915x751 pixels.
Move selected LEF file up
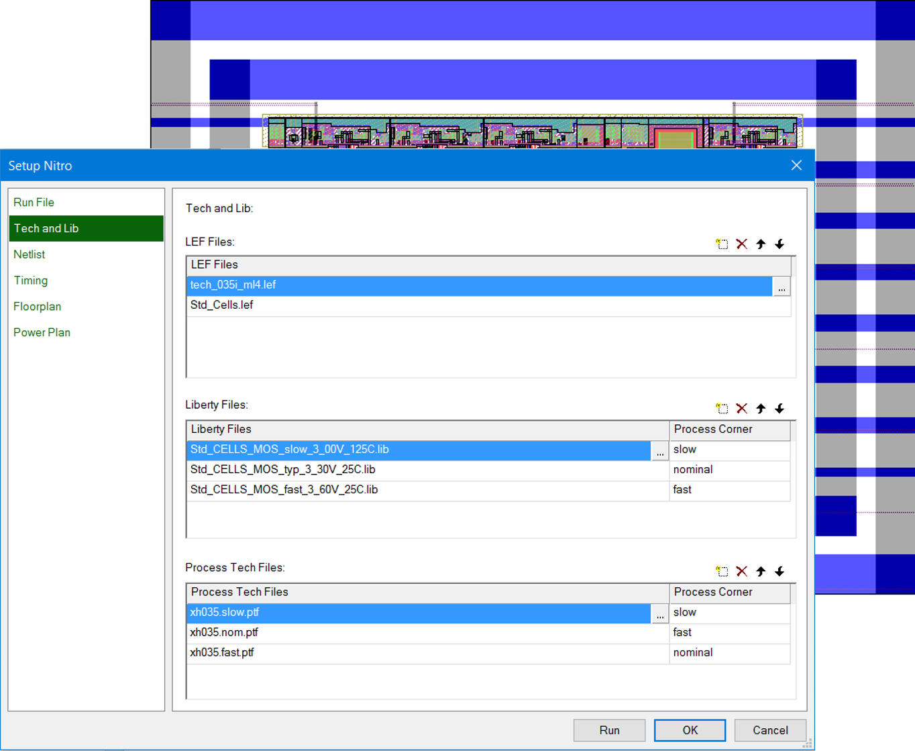pos(761,244)
